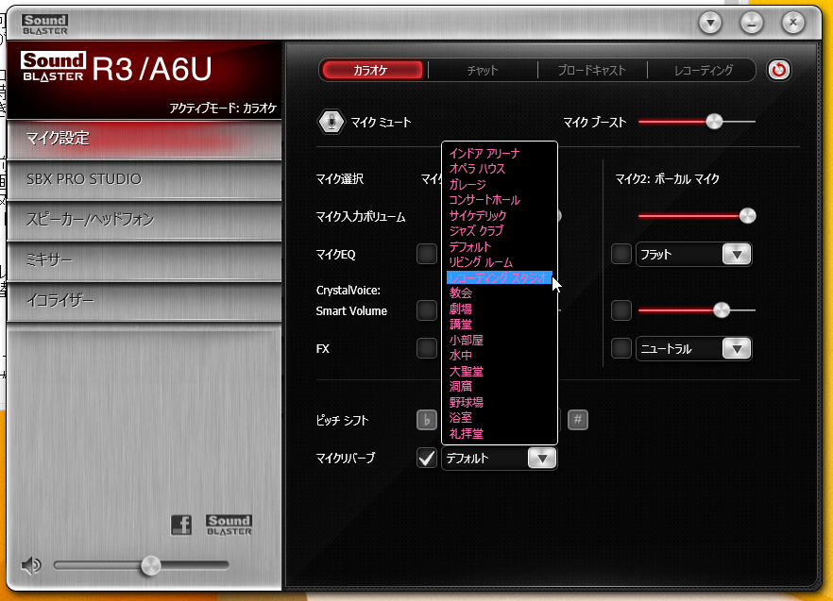Screen dimensions: 833x601
Task: Switch to the カラオケ mode tab
Action: coord(371,70)
